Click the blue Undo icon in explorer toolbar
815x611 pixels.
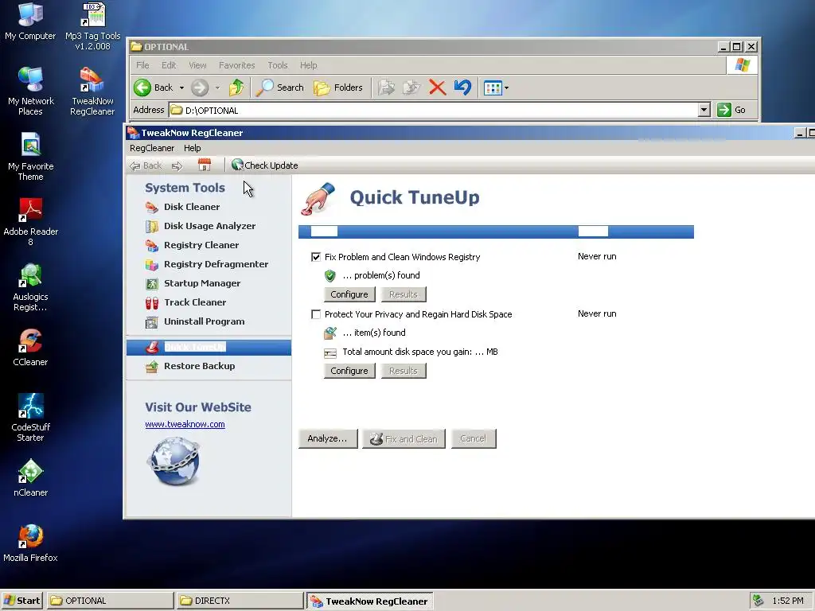(462, 88)
